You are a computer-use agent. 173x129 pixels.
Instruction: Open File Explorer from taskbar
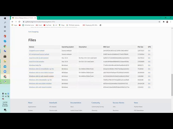(x=5, y=62)
